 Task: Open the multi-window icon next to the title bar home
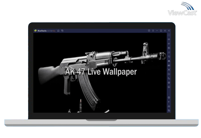pyautogui.click(x=62, y=31)
